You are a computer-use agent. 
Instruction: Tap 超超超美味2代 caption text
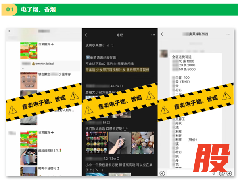click(x=50, y=150)
